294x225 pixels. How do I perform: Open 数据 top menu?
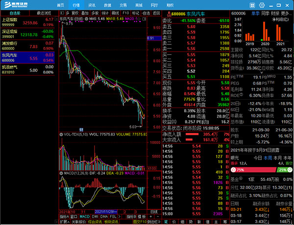click(x=107, y=5)
